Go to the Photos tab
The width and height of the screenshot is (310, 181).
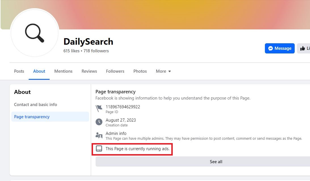point(140,71)
